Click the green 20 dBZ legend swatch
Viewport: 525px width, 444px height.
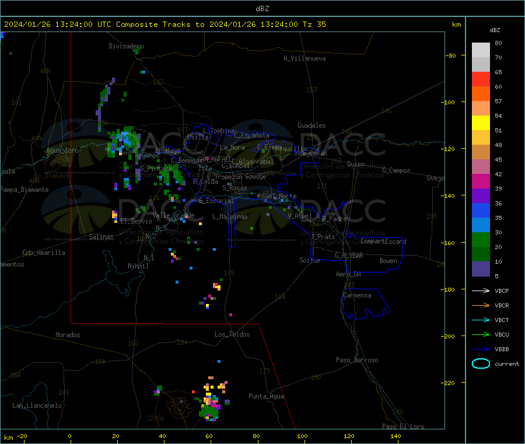[481, 239]
